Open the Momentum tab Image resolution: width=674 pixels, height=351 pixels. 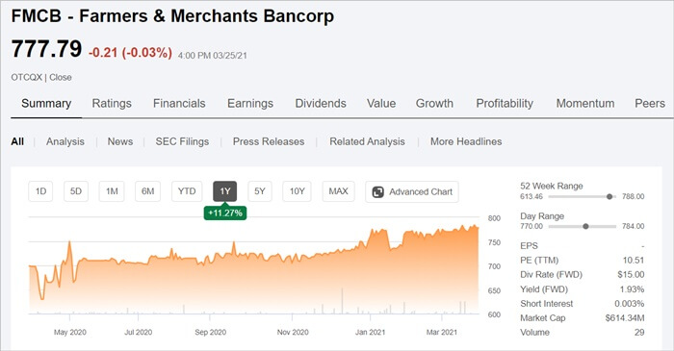pos(585,104)
